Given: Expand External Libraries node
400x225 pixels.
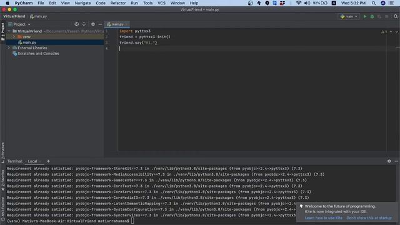Looking at the screenshot, I should [9, 47].
